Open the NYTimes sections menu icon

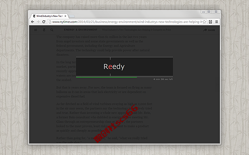[35, 30]
